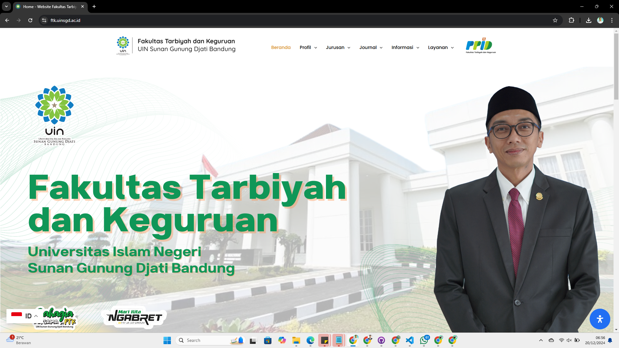Viewport: 619px width, 348px height.
Task: Bookmark this page with the star icon
Action: [x=555, y=20]
